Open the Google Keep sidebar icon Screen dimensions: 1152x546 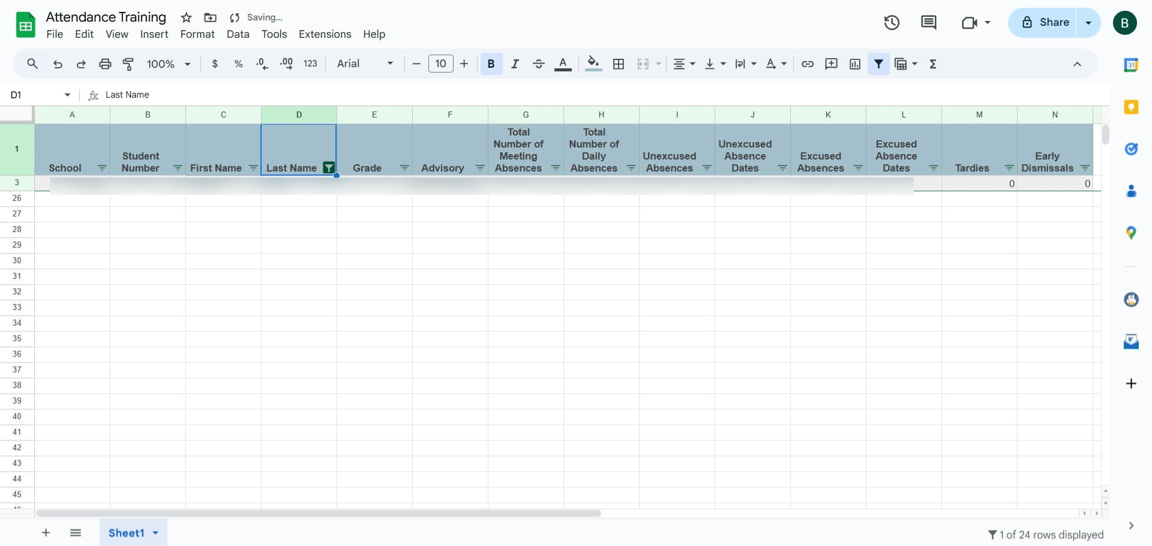point(1131,107)
